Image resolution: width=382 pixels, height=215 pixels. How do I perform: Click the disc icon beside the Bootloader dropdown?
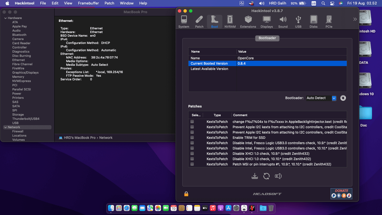(x=343, y=98)
